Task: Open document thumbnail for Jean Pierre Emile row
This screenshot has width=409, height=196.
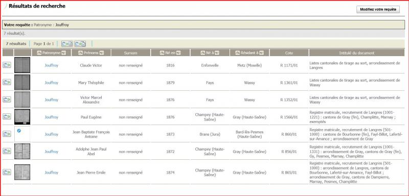Action: [22, 172]
